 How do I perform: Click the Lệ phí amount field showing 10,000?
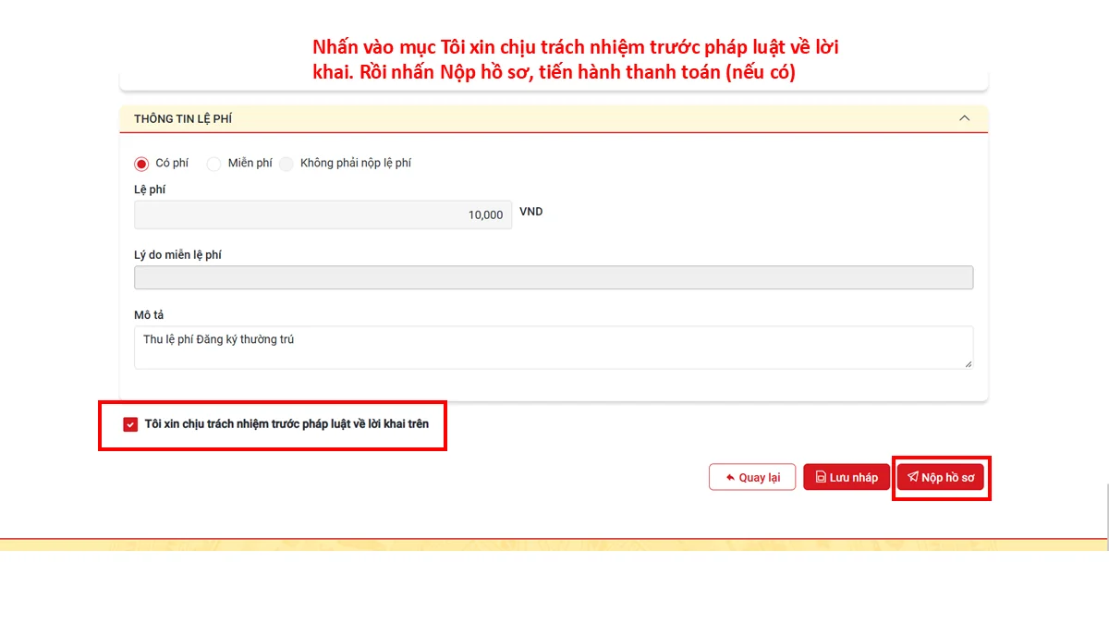coord(323,214)
